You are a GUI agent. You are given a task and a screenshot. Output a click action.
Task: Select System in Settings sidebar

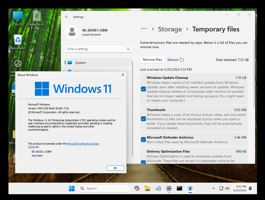99,62
